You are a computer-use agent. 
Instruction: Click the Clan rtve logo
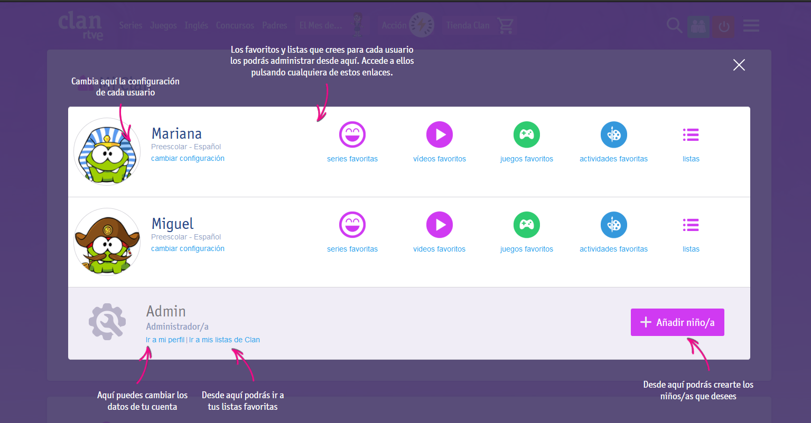point(80,26)
